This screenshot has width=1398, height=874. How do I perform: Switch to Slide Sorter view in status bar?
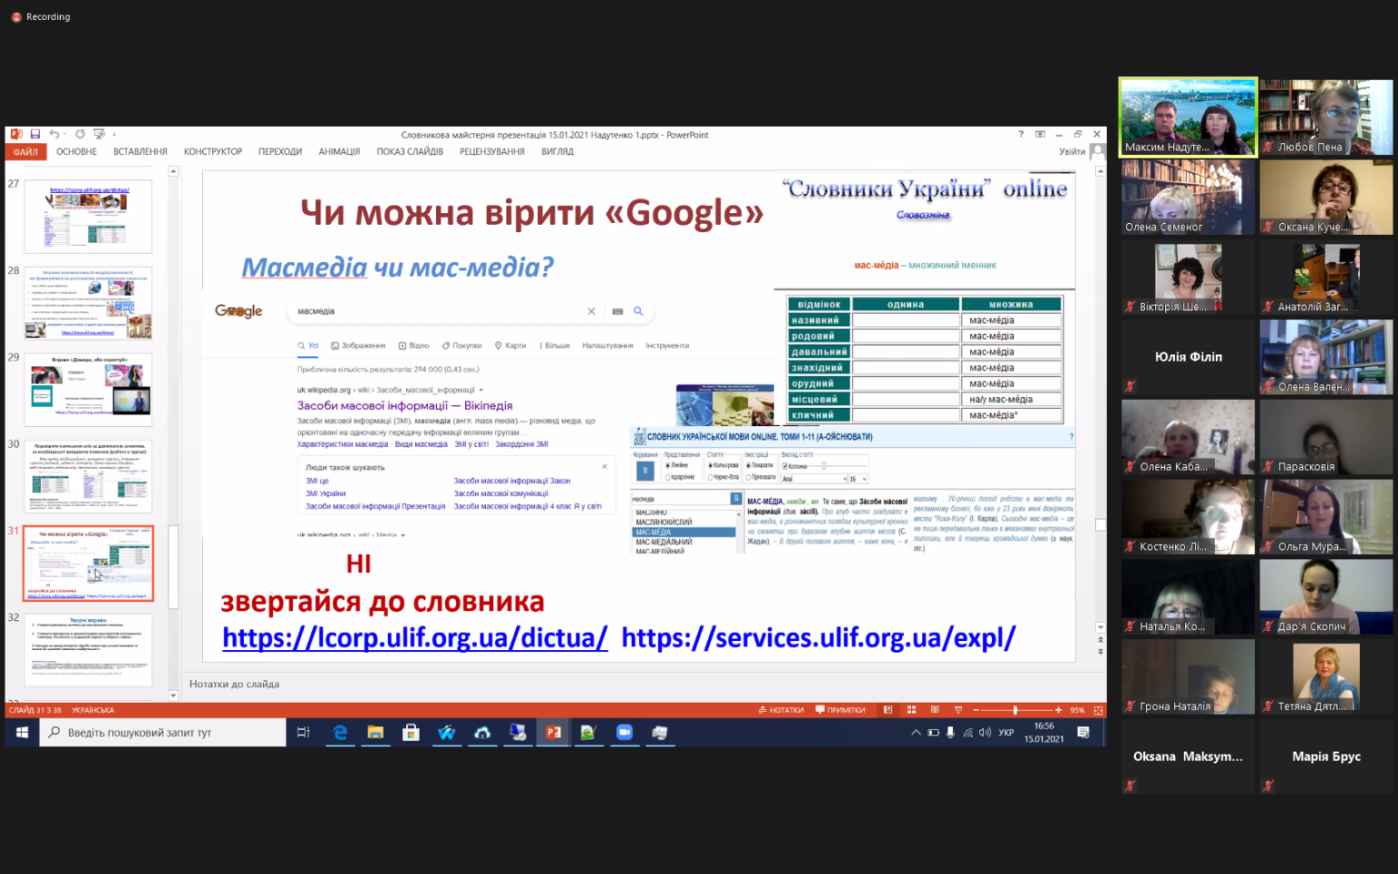(911, 710)
